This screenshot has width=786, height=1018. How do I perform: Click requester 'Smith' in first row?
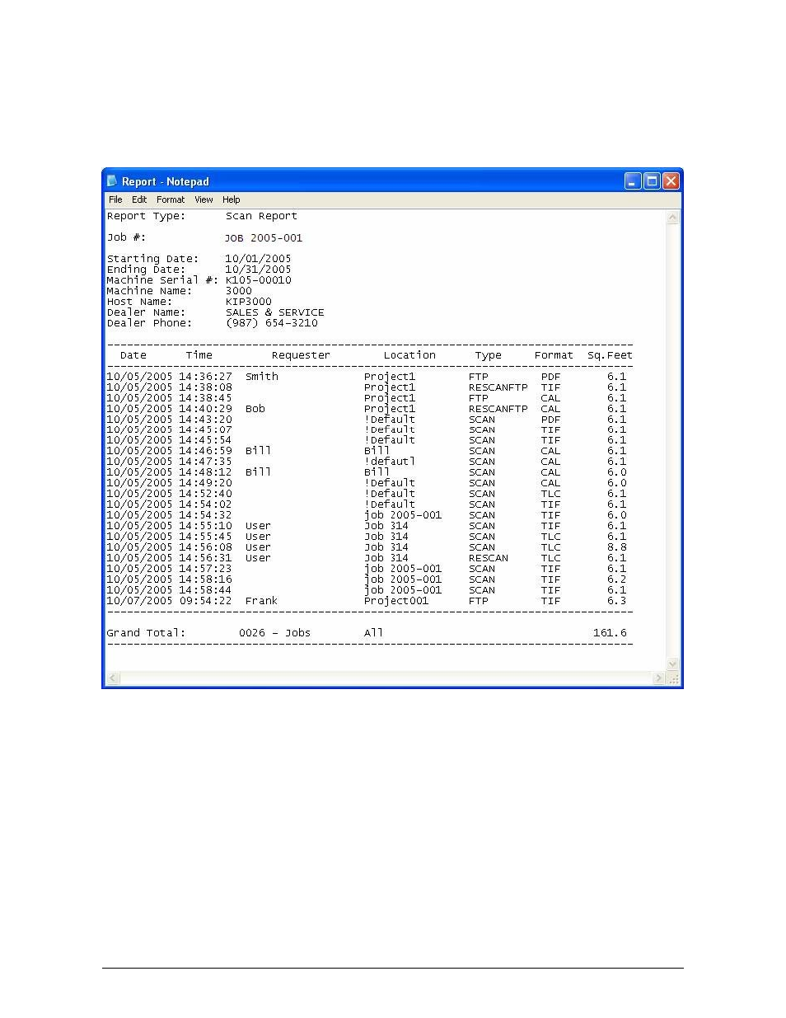coord(262,377)
